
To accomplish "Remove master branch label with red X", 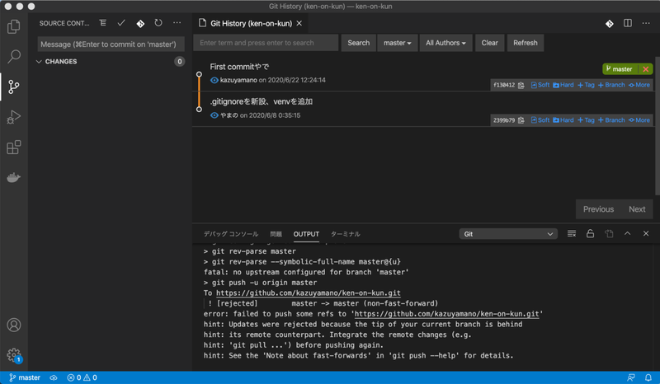I will click(x=646, y=69).
